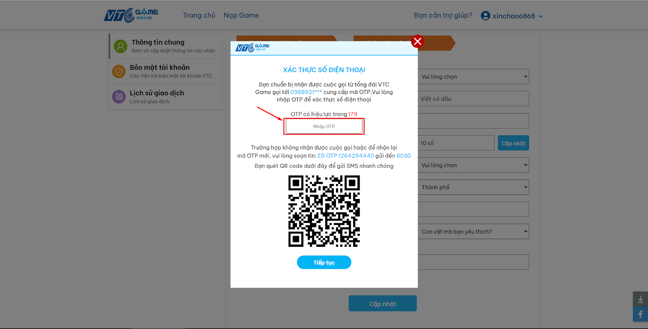648x329 pixels.
Task: Focus the Nhập OTP input field
Action: pyautogui.click(x=324, y=126)
